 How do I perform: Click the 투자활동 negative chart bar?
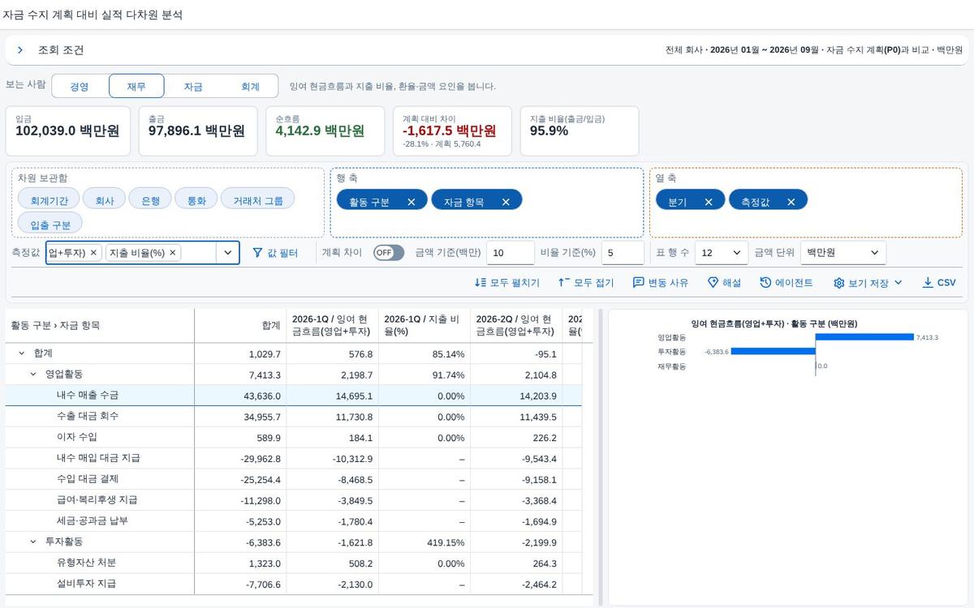[x=773, y=352]
